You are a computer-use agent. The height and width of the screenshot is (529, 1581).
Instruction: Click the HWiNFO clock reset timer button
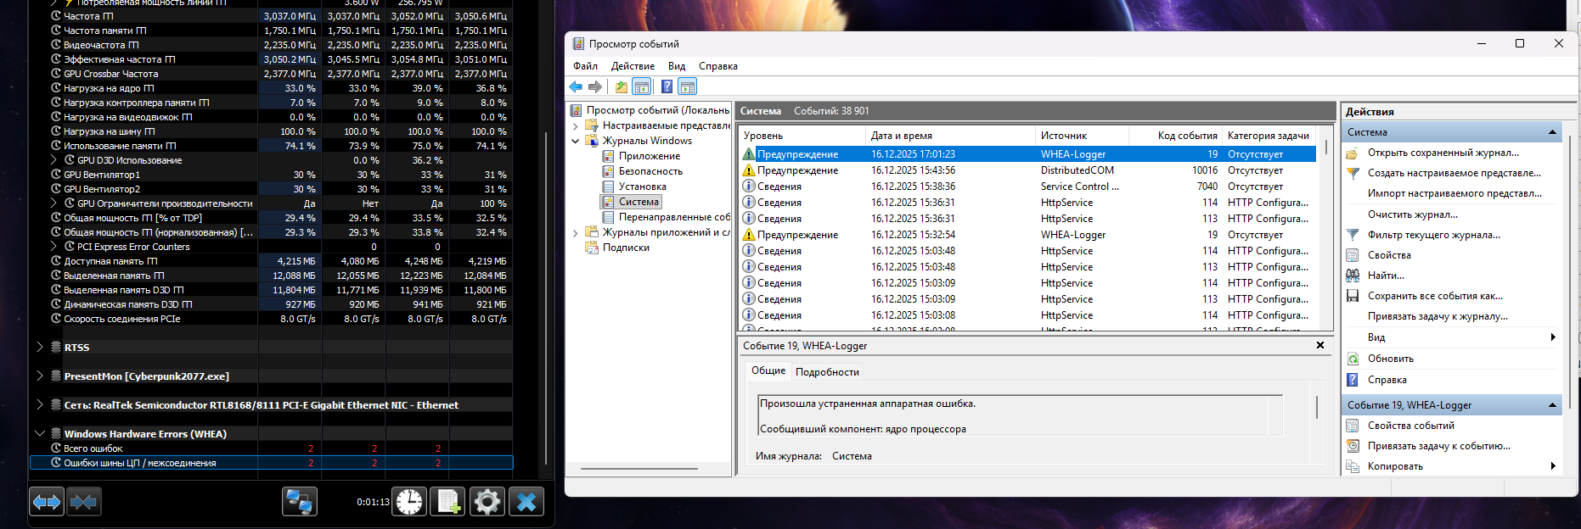pyautogui.click(x=409, y=502)
